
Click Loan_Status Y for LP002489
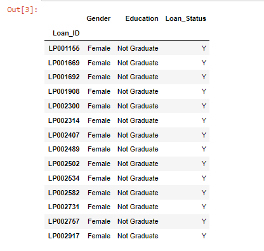204,149
